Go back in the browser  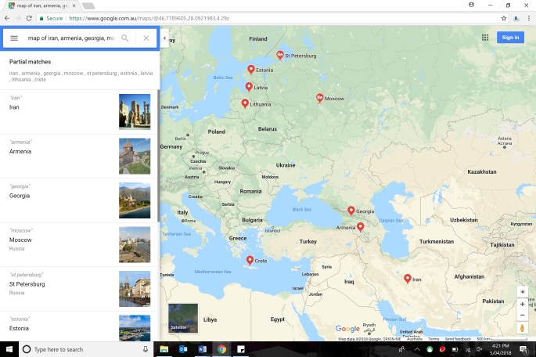click(7, 18)
